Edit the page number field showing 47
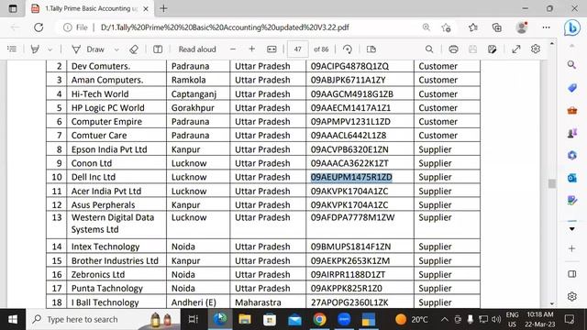The image size is (587, 330). coord(297,49)
